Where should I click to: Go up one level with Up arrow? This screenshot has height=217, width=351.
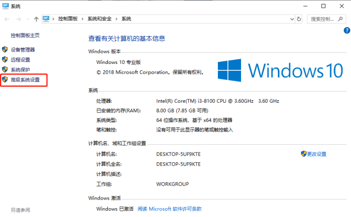(36, 19)
